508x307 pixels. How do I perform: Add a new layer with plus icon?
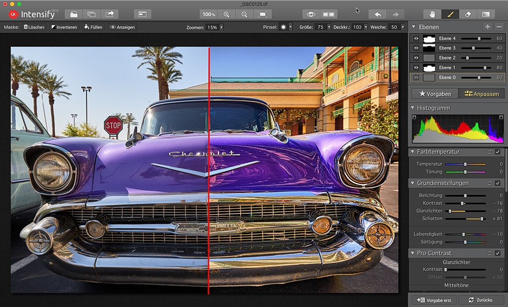tap(488, 27)
